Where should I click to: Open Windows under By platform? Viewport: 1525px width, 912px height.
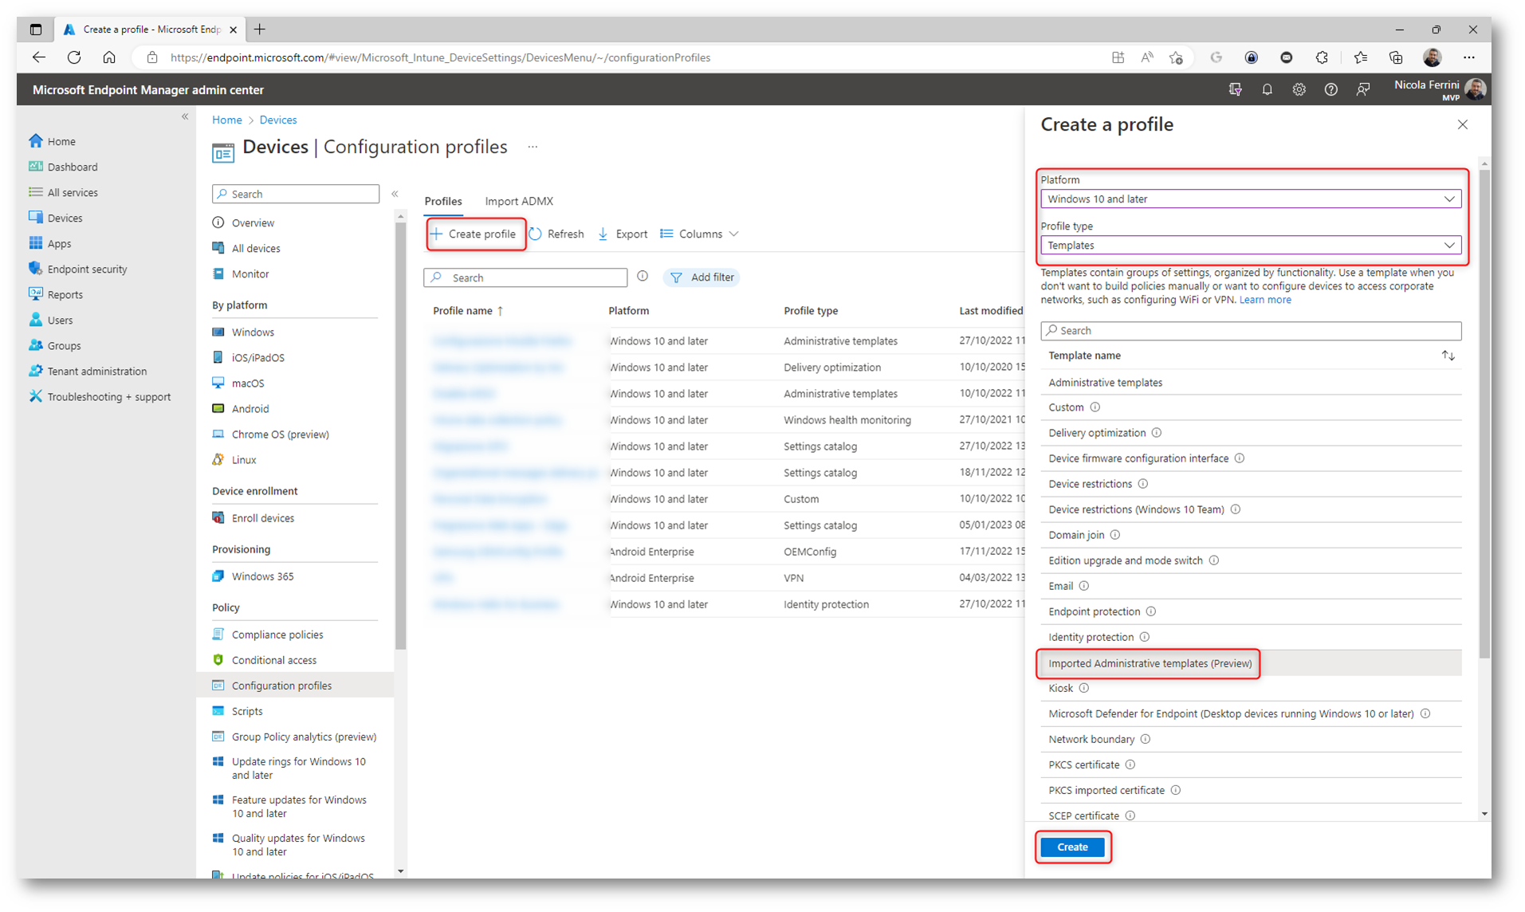coord(252,332)
